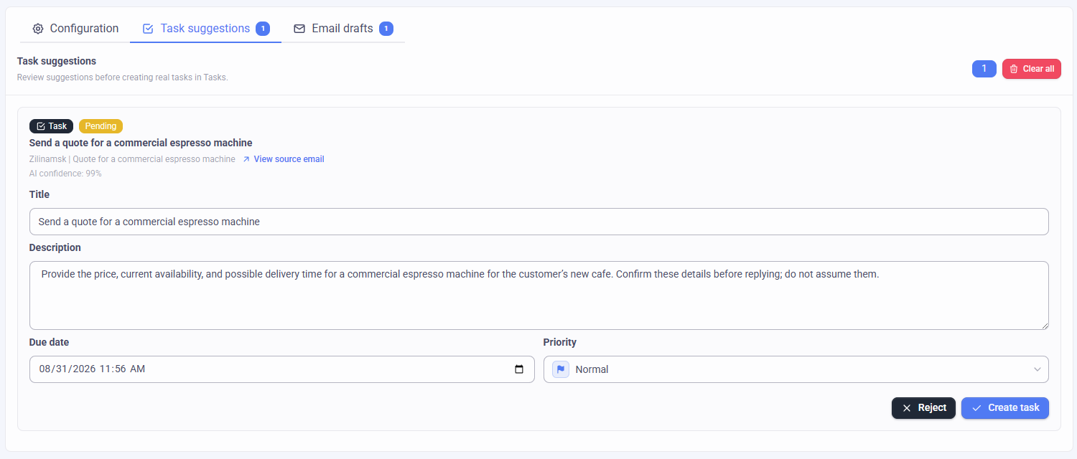Click the Configuration gear icon
This screenshot has height=459, width=1077.
pyautogui.click(x=38, y=29)
